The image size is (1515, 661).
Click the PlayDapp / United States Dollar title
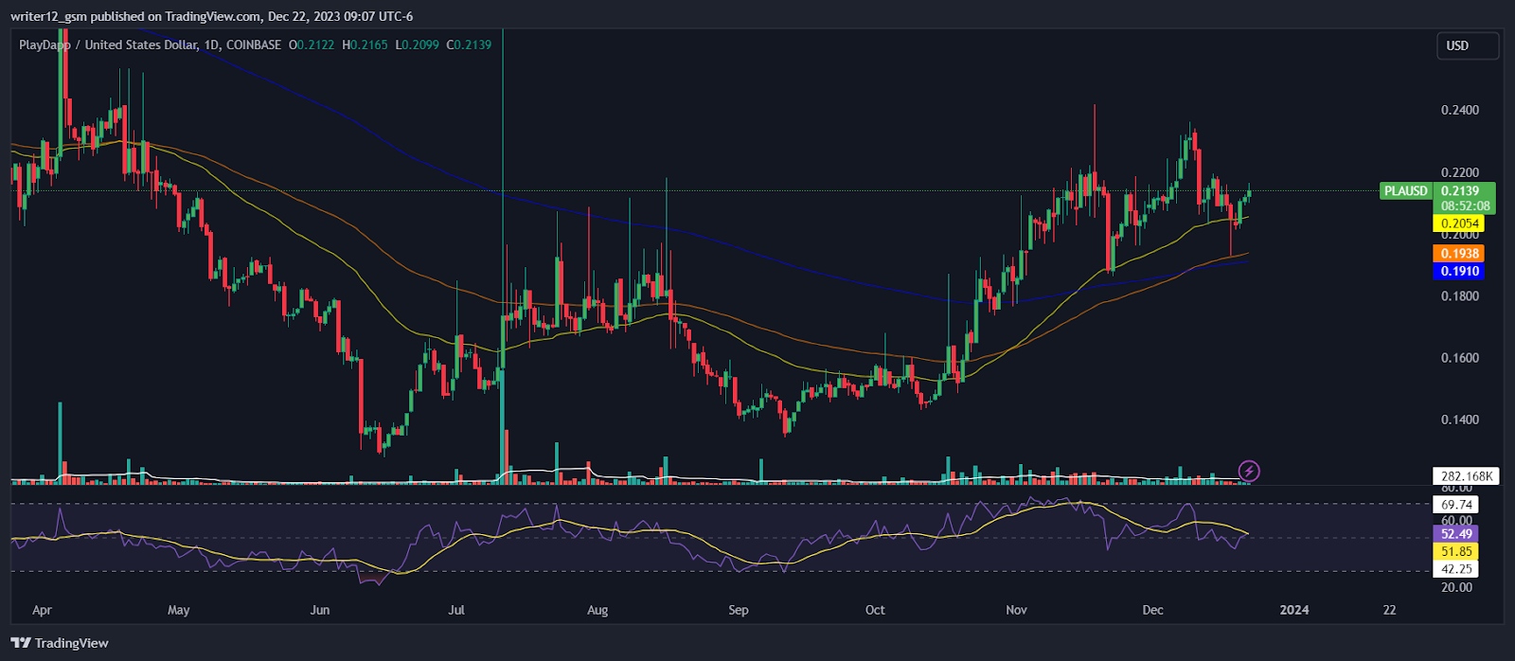pos(107,45)
